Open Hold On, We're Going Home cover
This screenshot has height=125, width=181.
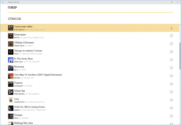[11, 108]
